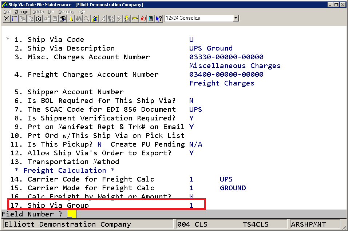Viewport: 348px width, 231px height.
Task: Maximize the Ship Via Code File Maintenance window
Action: (x=336, y=5)
